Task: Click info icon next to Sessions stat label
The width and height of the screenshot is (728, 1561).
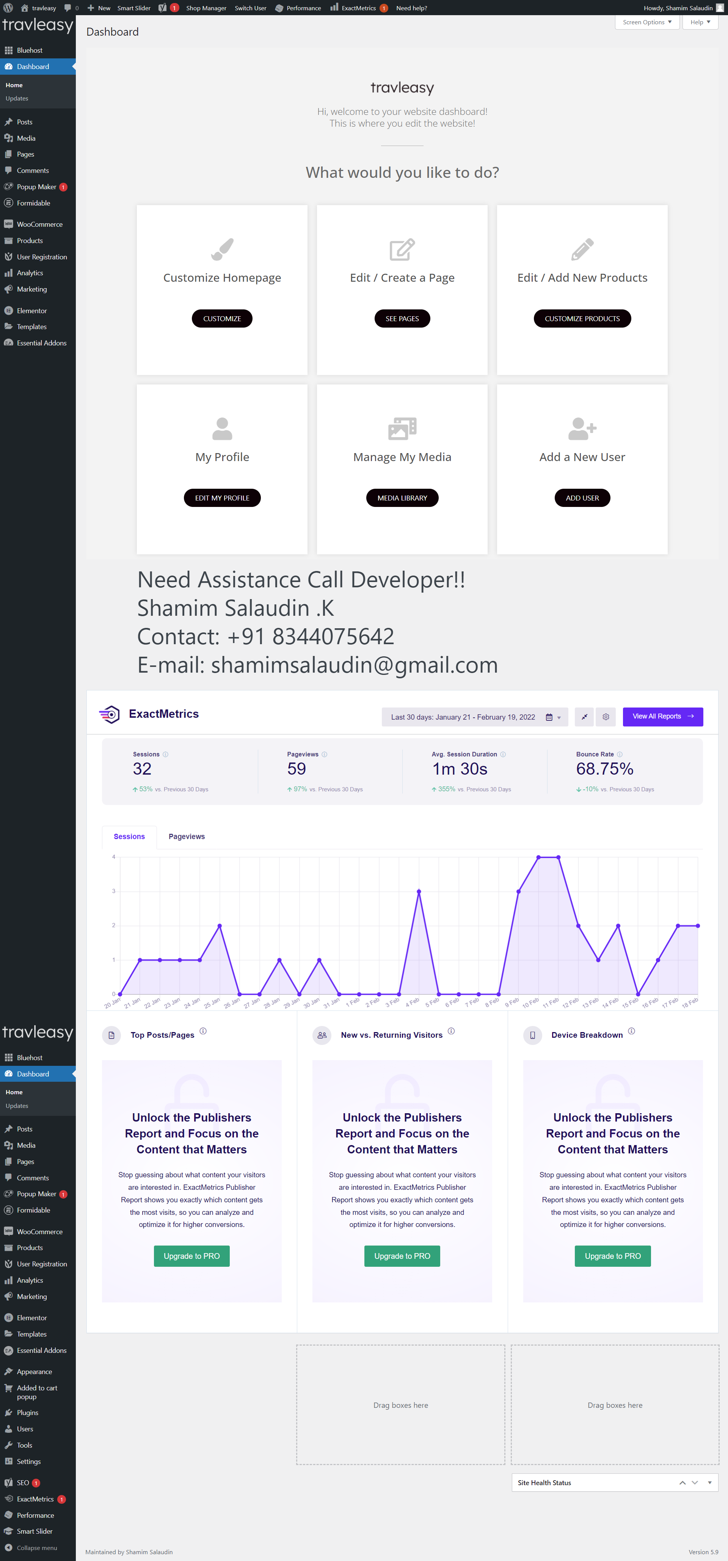Action: click(x=165, y=755)
